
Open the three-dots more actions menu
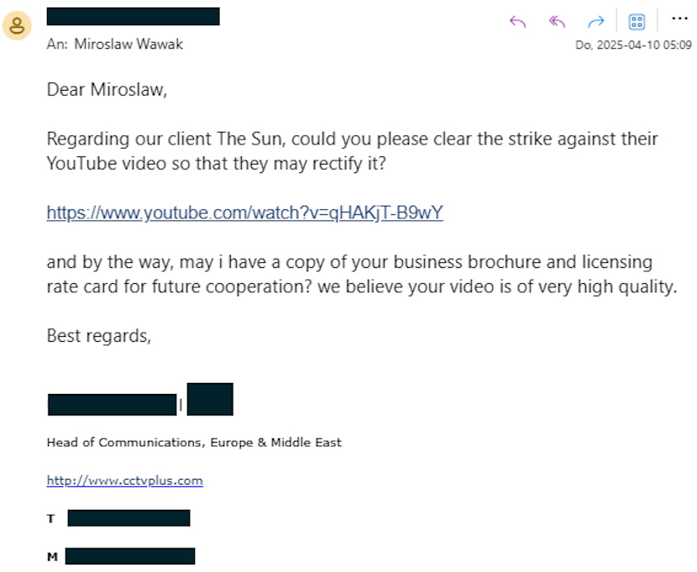tap(679, 18)
